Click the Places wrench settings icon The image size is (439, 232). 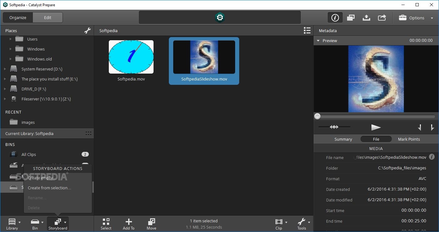pyautogui.click(x=88, y=31)
